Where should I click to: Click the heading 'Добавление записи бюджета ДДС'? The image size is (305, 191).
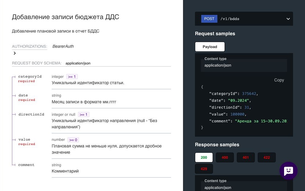click(x=65, y=17)
